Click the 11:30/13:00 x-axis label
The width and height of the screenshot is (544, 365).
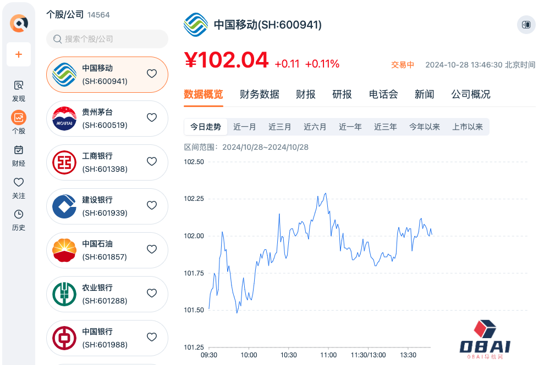tap(368, 355)
